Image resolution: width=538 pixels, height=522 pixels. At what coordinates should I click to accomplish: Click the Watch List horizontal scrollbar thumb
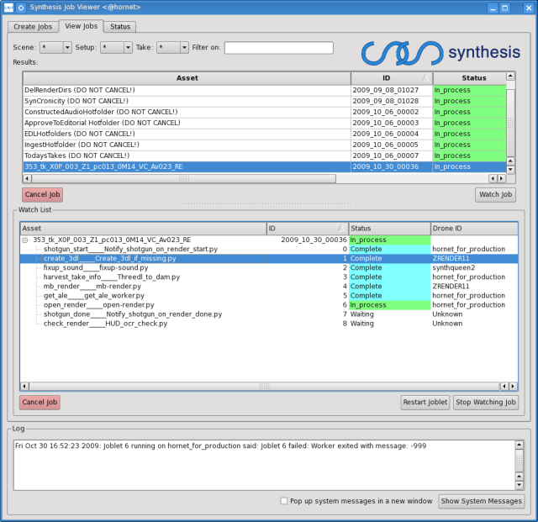click(x=264, y=386)
